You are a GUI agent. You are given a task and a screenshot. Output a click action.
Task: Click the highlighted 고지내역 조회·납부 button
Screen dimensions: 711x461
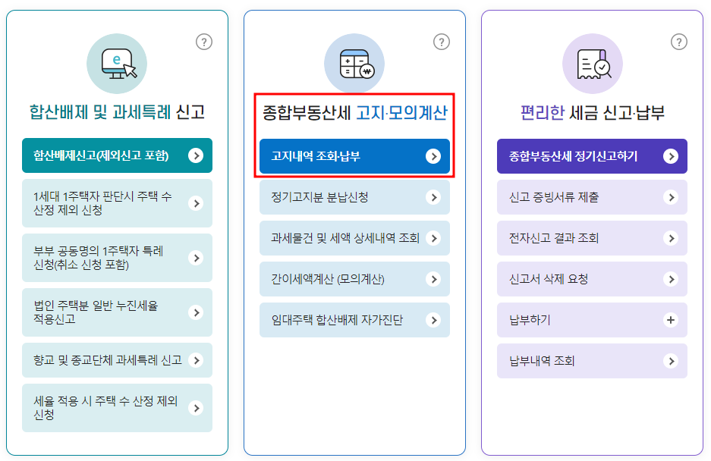[x=354, y=156]
